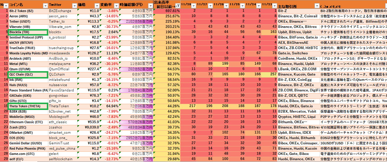
Task: Click the inklabsfound Twitter handle cell
Action: click(63, 80)
